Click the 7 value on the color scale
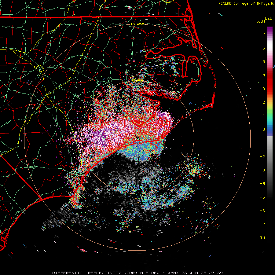Screen dimensions: 275x275 click(264, 34)
